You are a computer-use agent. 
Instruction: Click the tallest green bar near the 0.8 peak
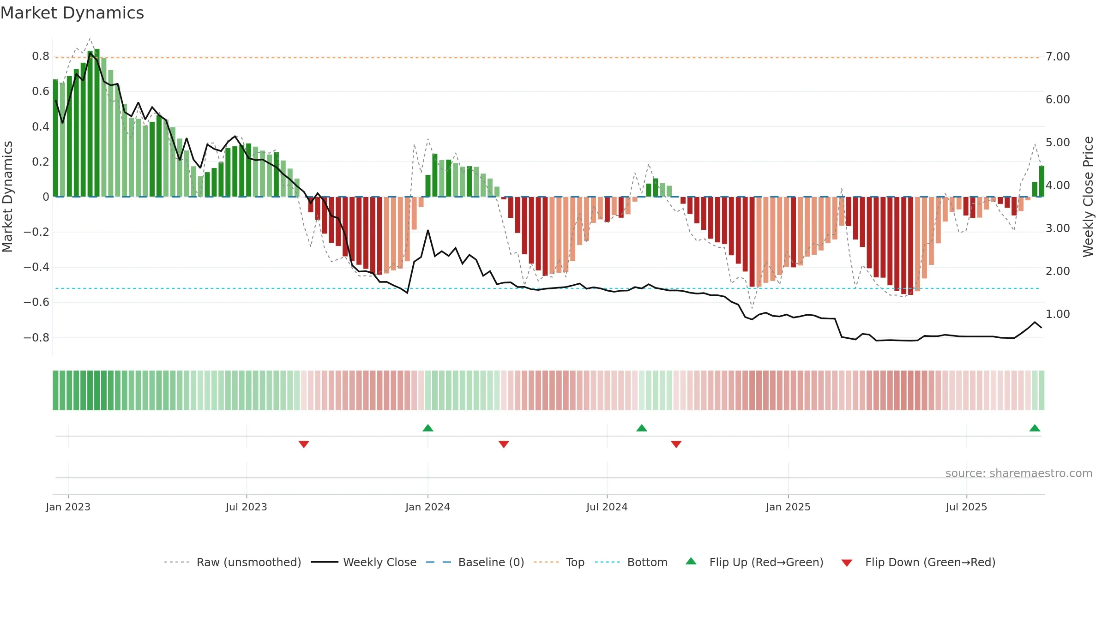click(x=97, y=123)
